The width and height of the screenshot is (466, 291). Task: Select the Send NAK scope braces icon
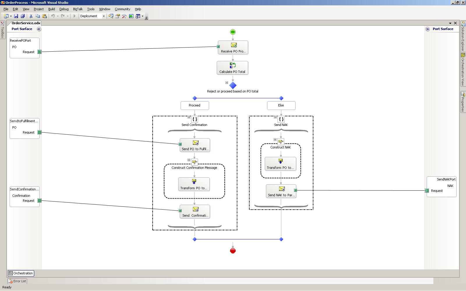coord(281,119)
